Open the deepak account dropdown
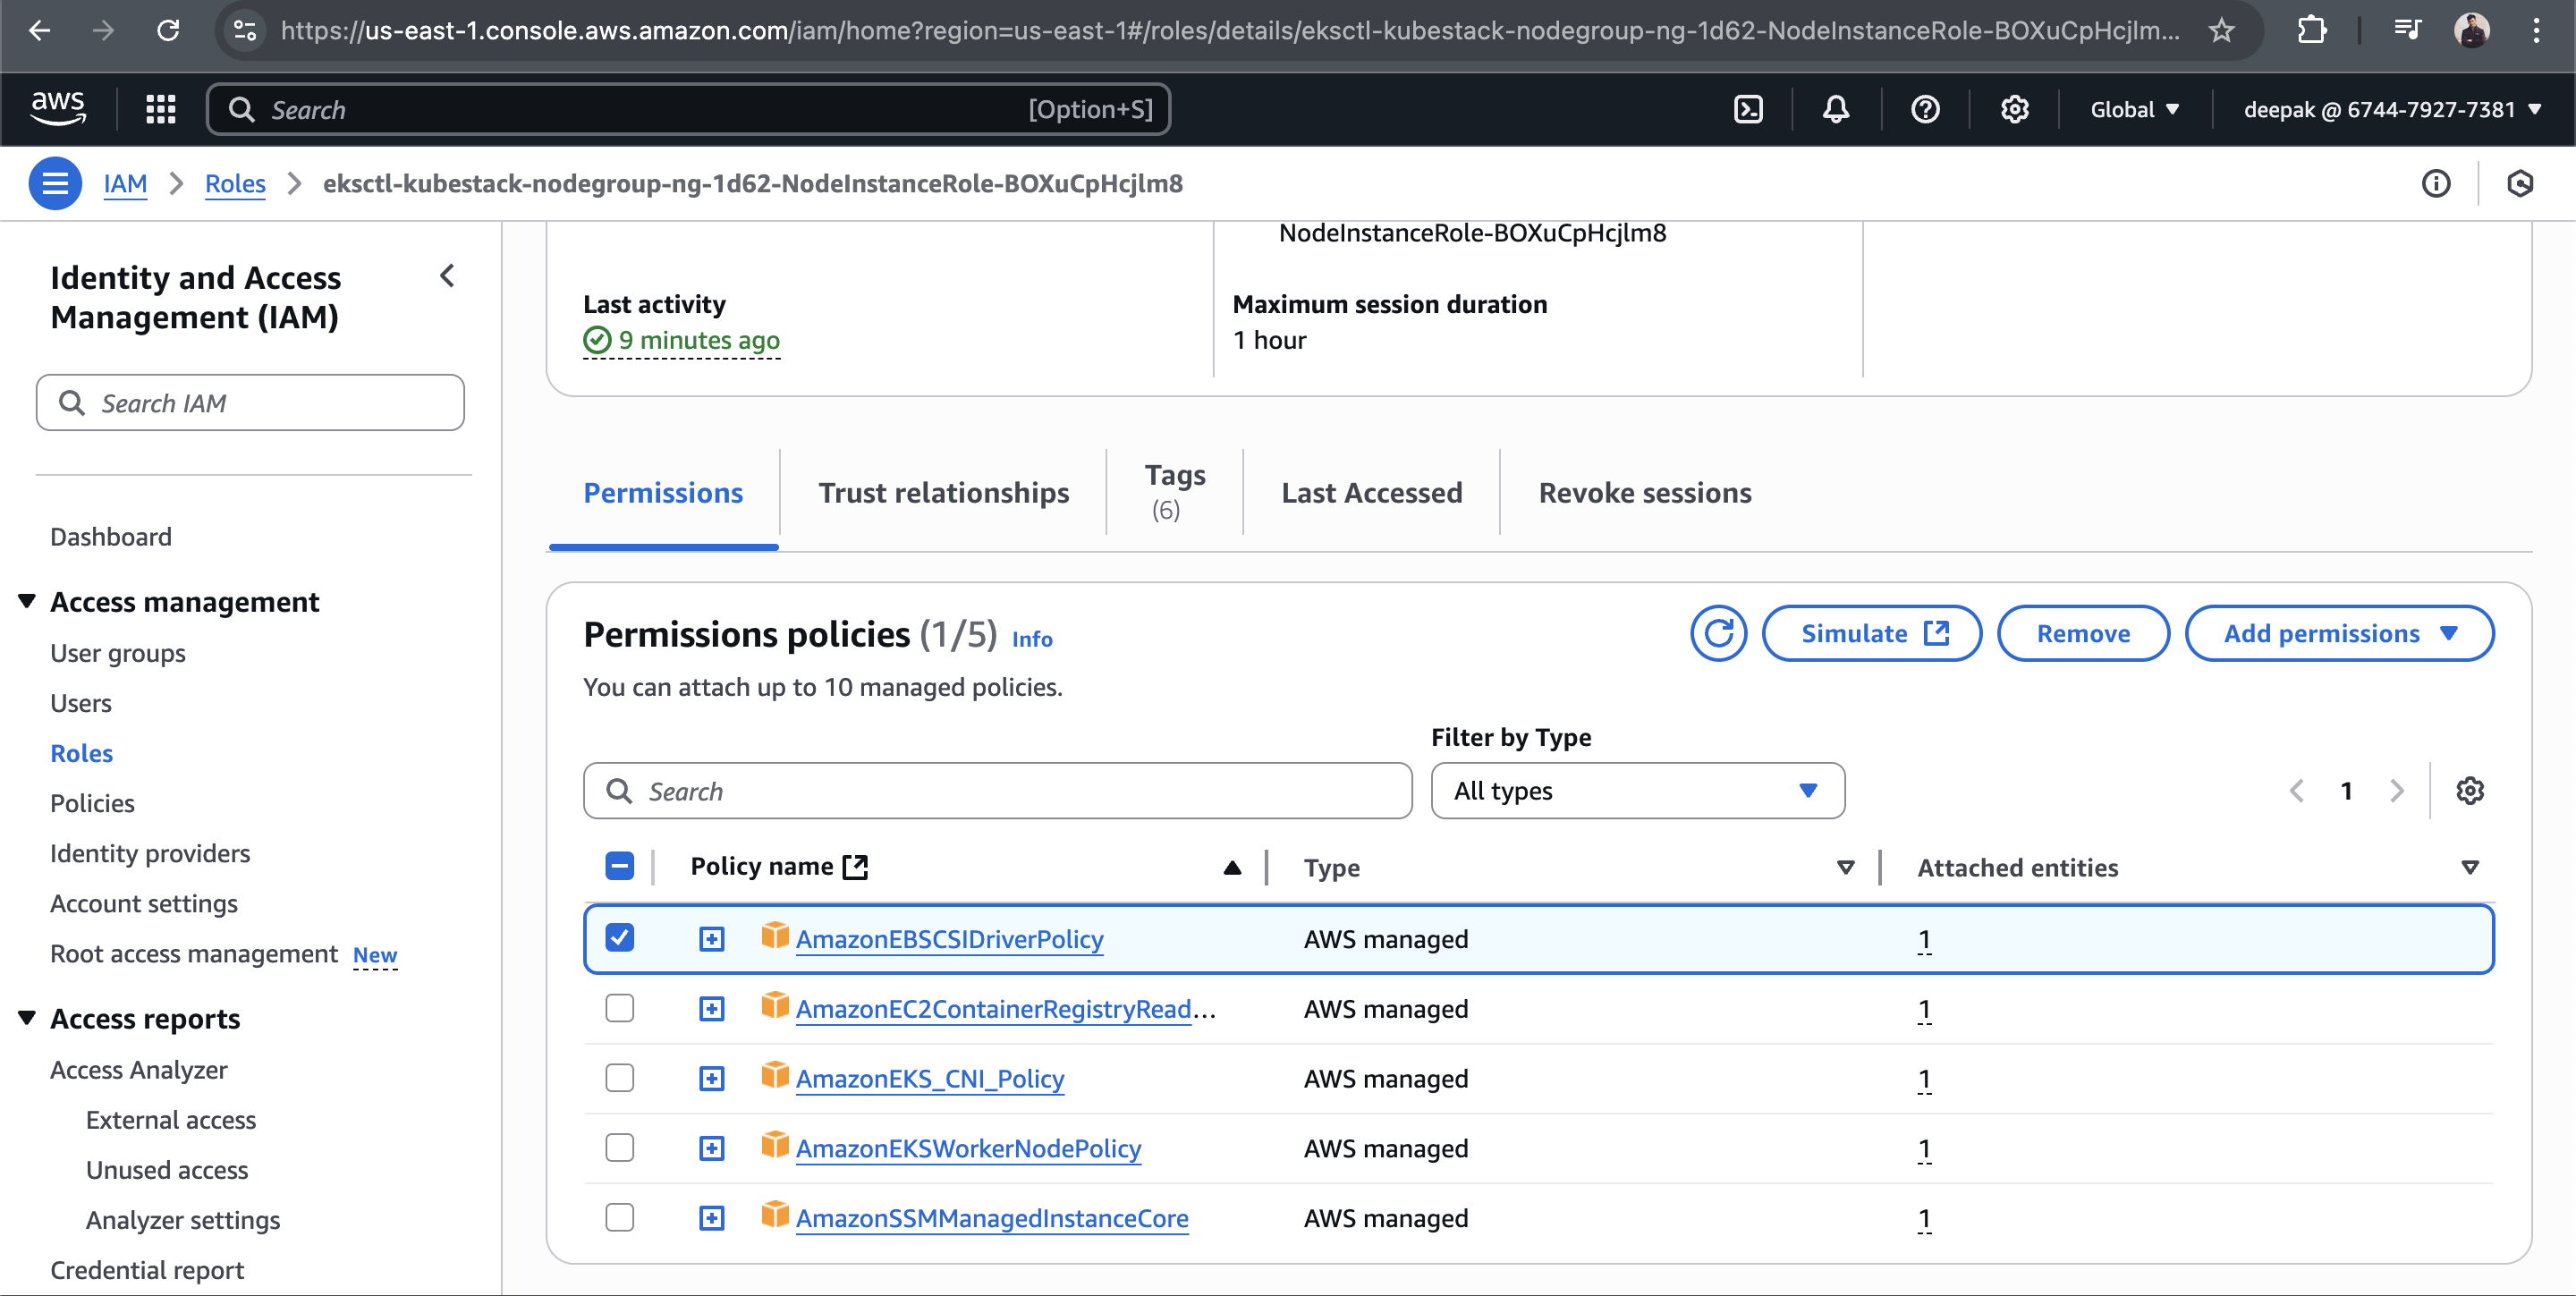Image resolution: width=2576 pixels, height=1296 pixels. tap(2392, 109)
